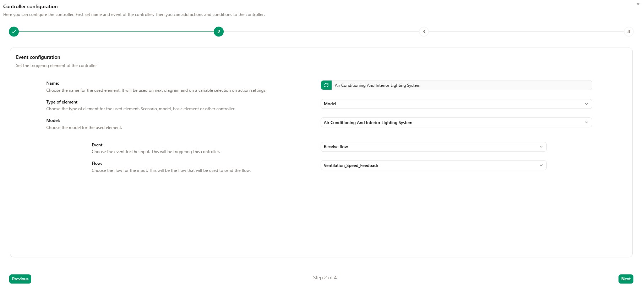Close the Controller configuration dialog
643x286 pixels.
(638, 4)
